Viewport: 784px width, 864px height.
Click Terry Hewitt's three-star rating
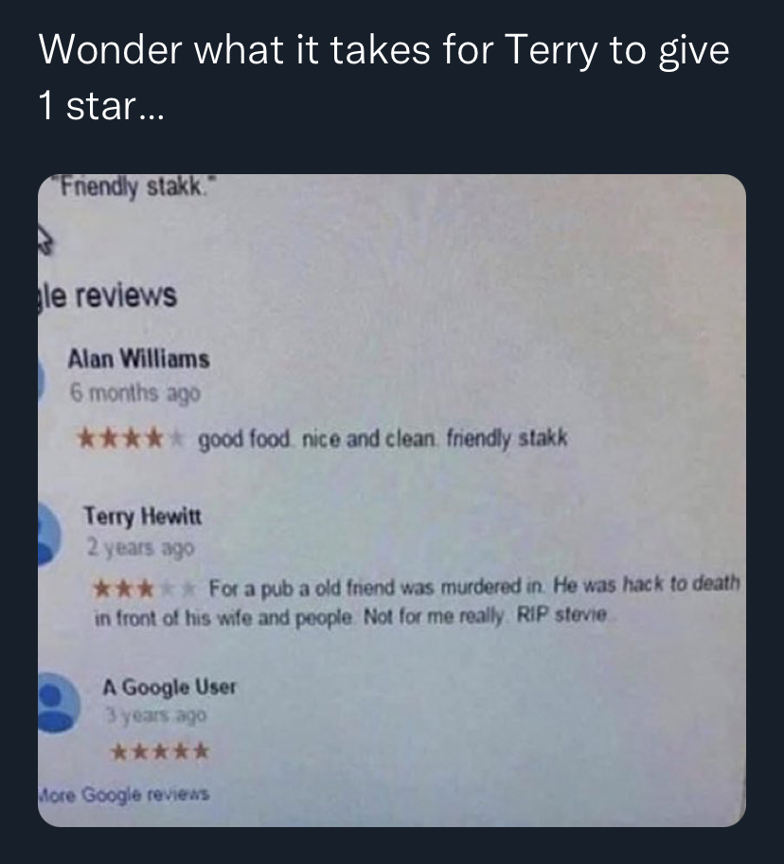click(x=145, y=589)
